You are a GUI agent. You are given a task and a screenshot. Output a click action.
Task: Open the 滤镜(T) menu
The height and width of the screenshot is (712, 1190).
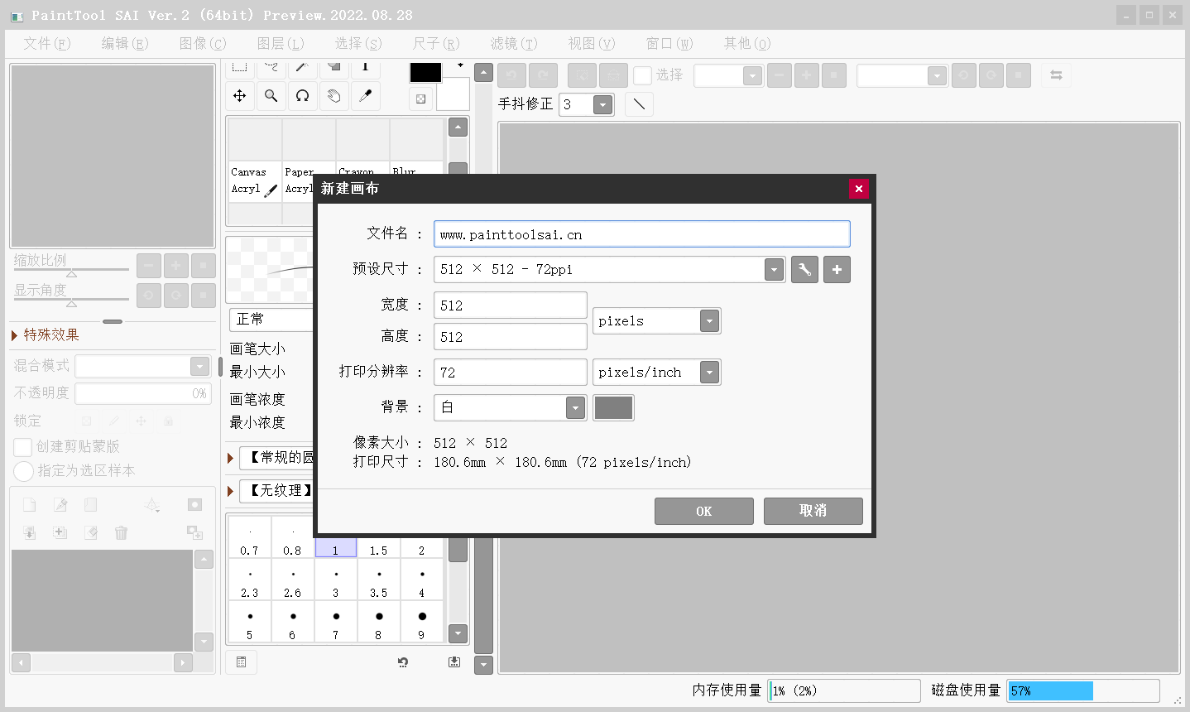[x=514, y=43]
